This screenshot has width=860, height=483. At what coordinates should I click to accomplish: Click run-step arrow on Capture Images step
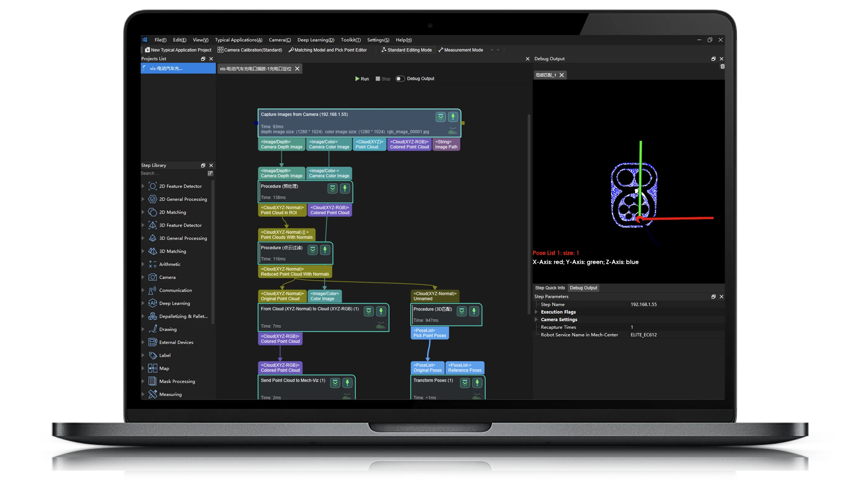coord(453,117)
